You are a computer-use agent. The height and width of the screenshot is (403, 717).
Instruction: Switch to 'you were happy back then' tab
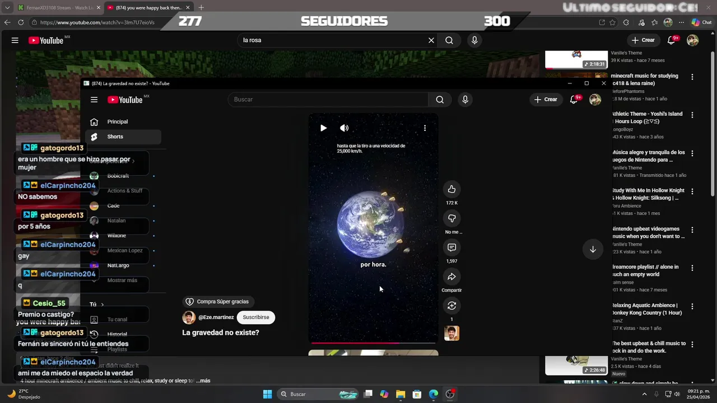click(148, 7)
